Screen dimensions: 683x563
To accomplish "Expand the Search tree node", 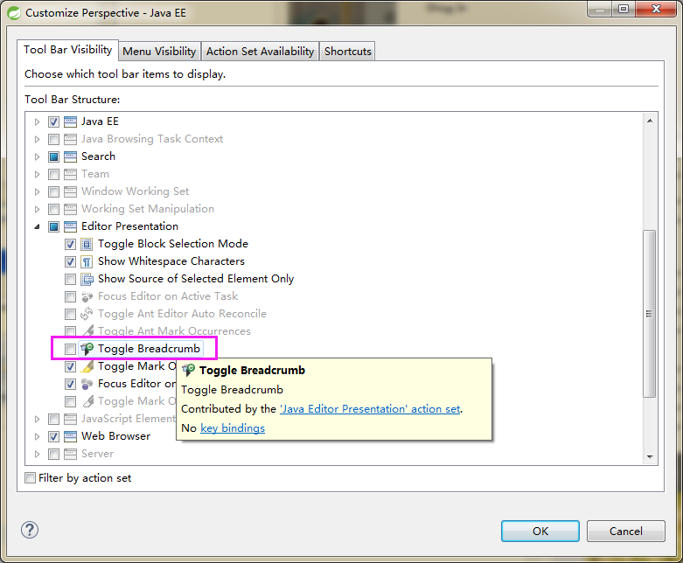I will [37, 156].
